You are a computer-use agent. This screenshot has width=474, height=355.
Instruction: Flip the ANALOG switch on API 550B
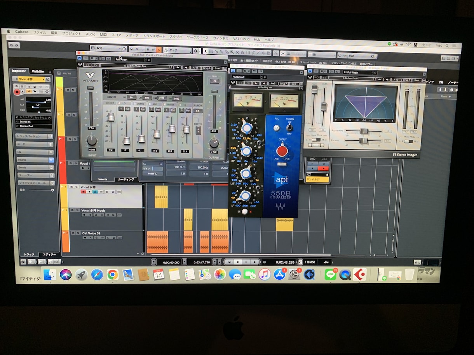click(x=289, y=127)
